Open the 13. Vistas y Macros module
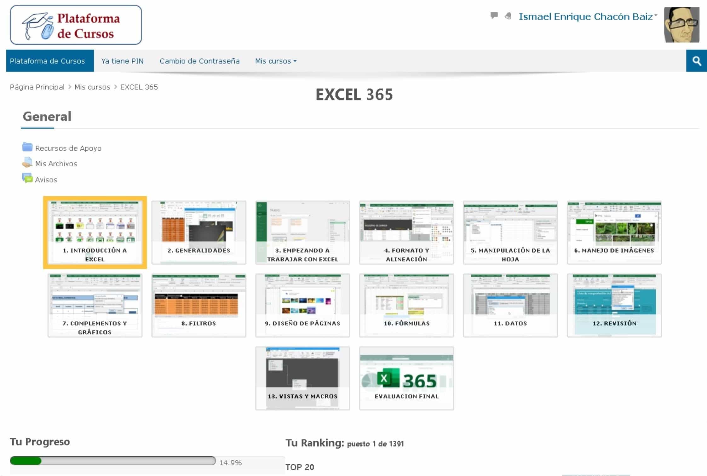Image resolution: width=707 pixels, height=476 pixels. [x=302, y=378]
